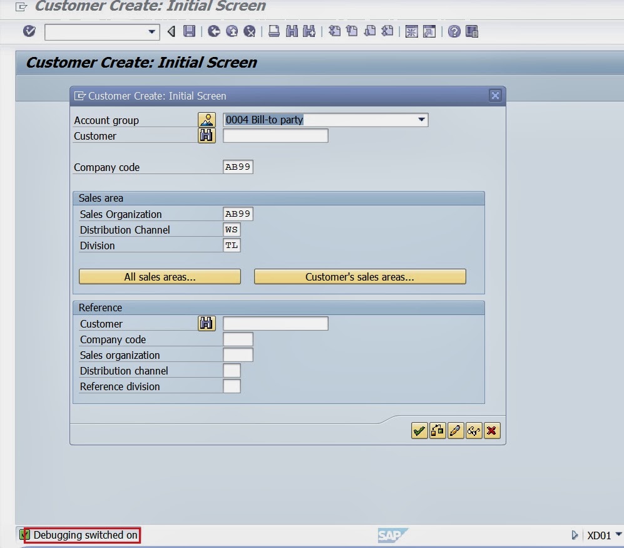Click the Account group person icon
Screen dimensions: 624x548
pyautogui.click(x=207, y=120)
